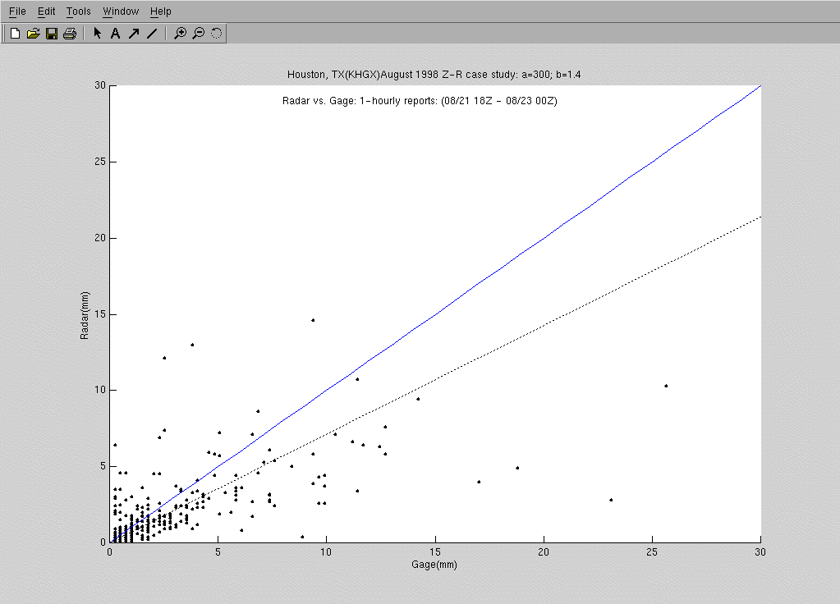This screenshot has height=604, width=840.
Task: Click the data point near gage 17 mm
Action: [479, 482]
